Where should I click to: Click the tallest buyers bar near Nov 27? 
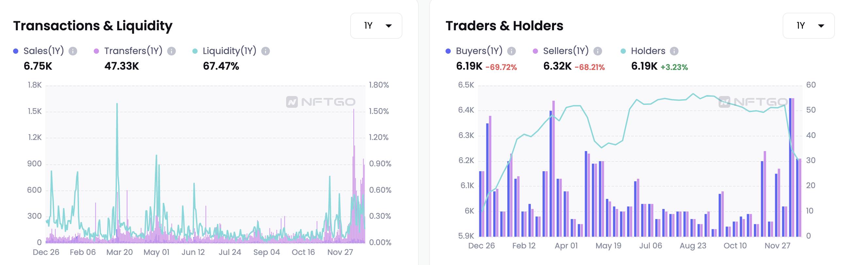pos(790,163)
